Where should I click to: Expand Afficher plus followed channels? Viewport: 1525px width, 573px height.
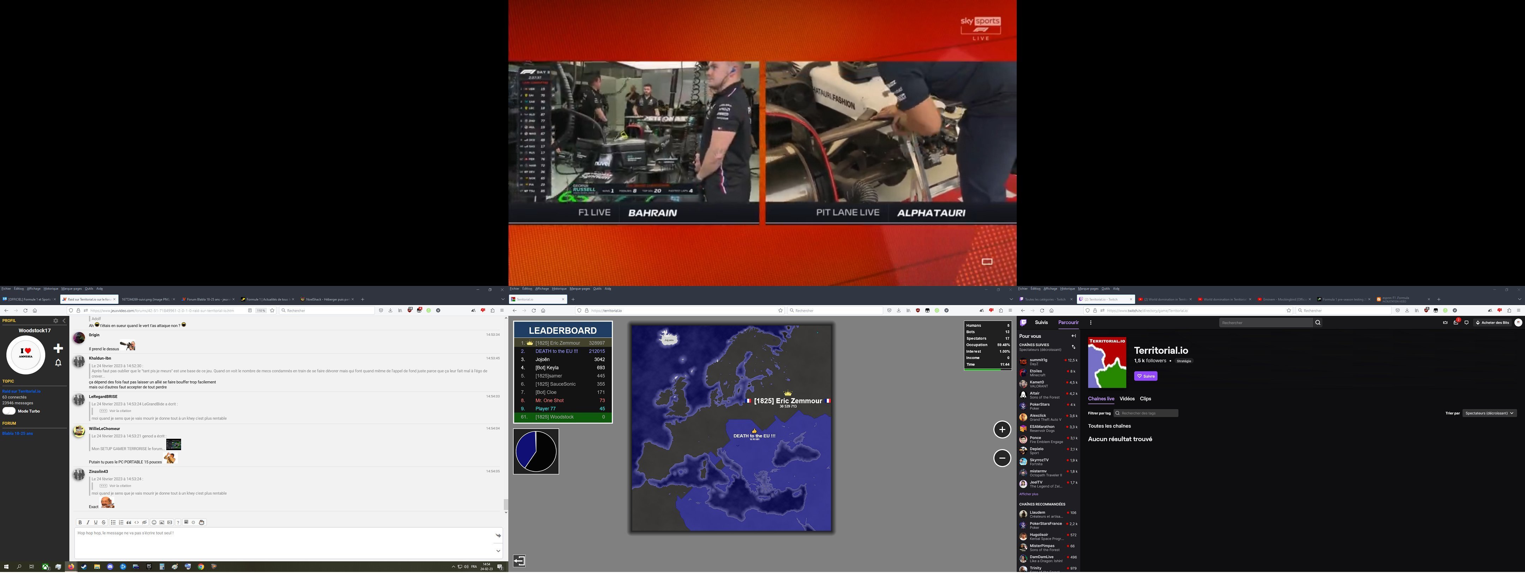point(1028,494)
